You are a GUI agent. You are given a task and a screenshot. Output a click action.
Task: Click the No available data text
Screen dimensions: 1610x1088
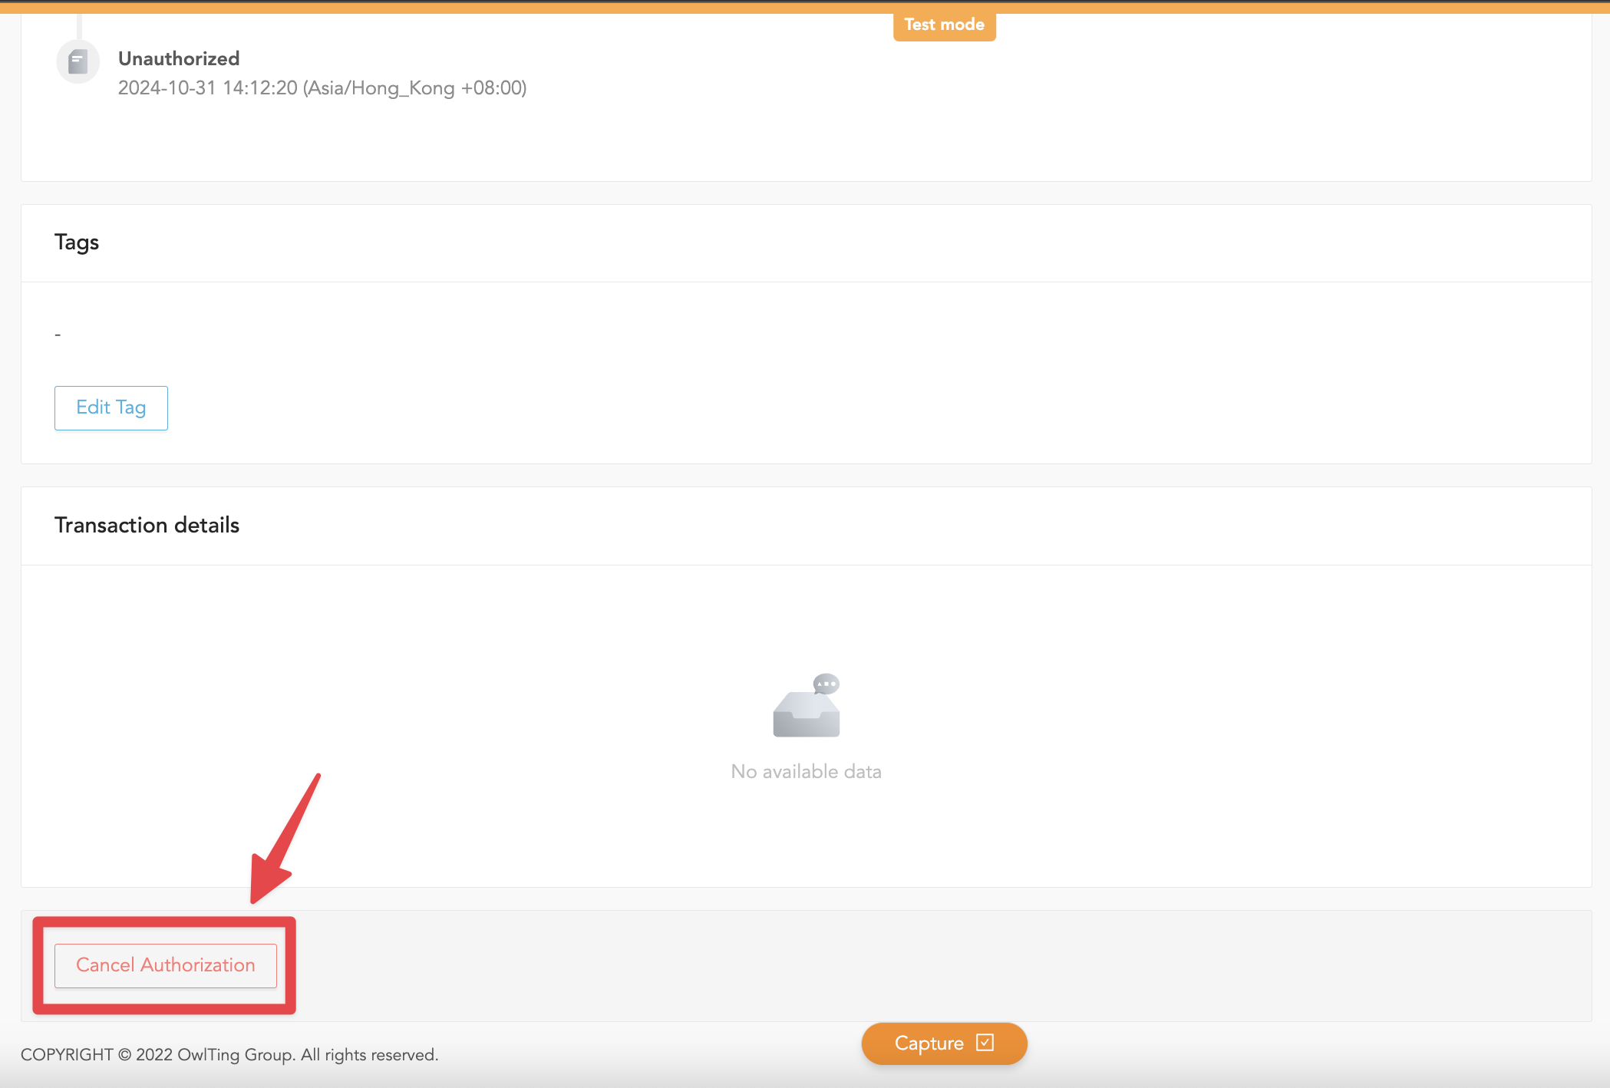tap(806, 771)
